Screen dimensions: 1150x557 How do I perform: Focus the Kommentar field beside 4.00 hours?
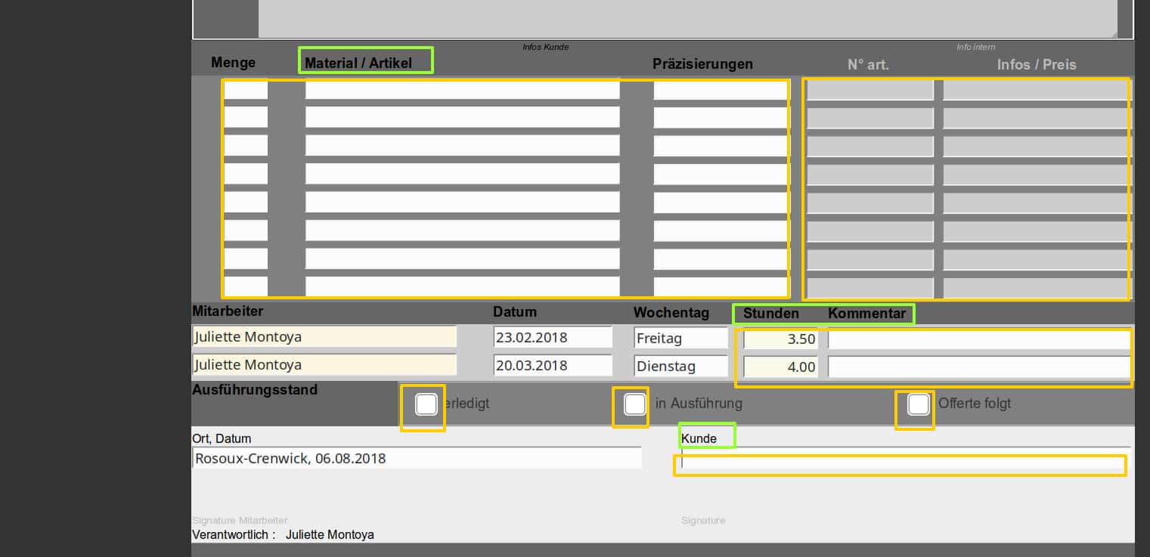click(978, 367)
